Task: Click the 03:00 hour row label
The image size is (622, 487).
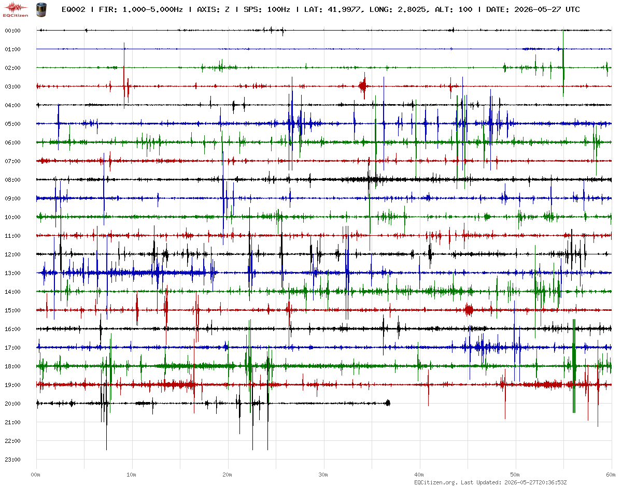Action: point(12,87)
